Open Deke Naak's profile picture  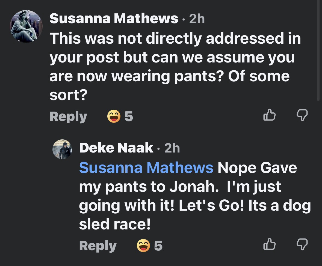(x=62, y=149)
